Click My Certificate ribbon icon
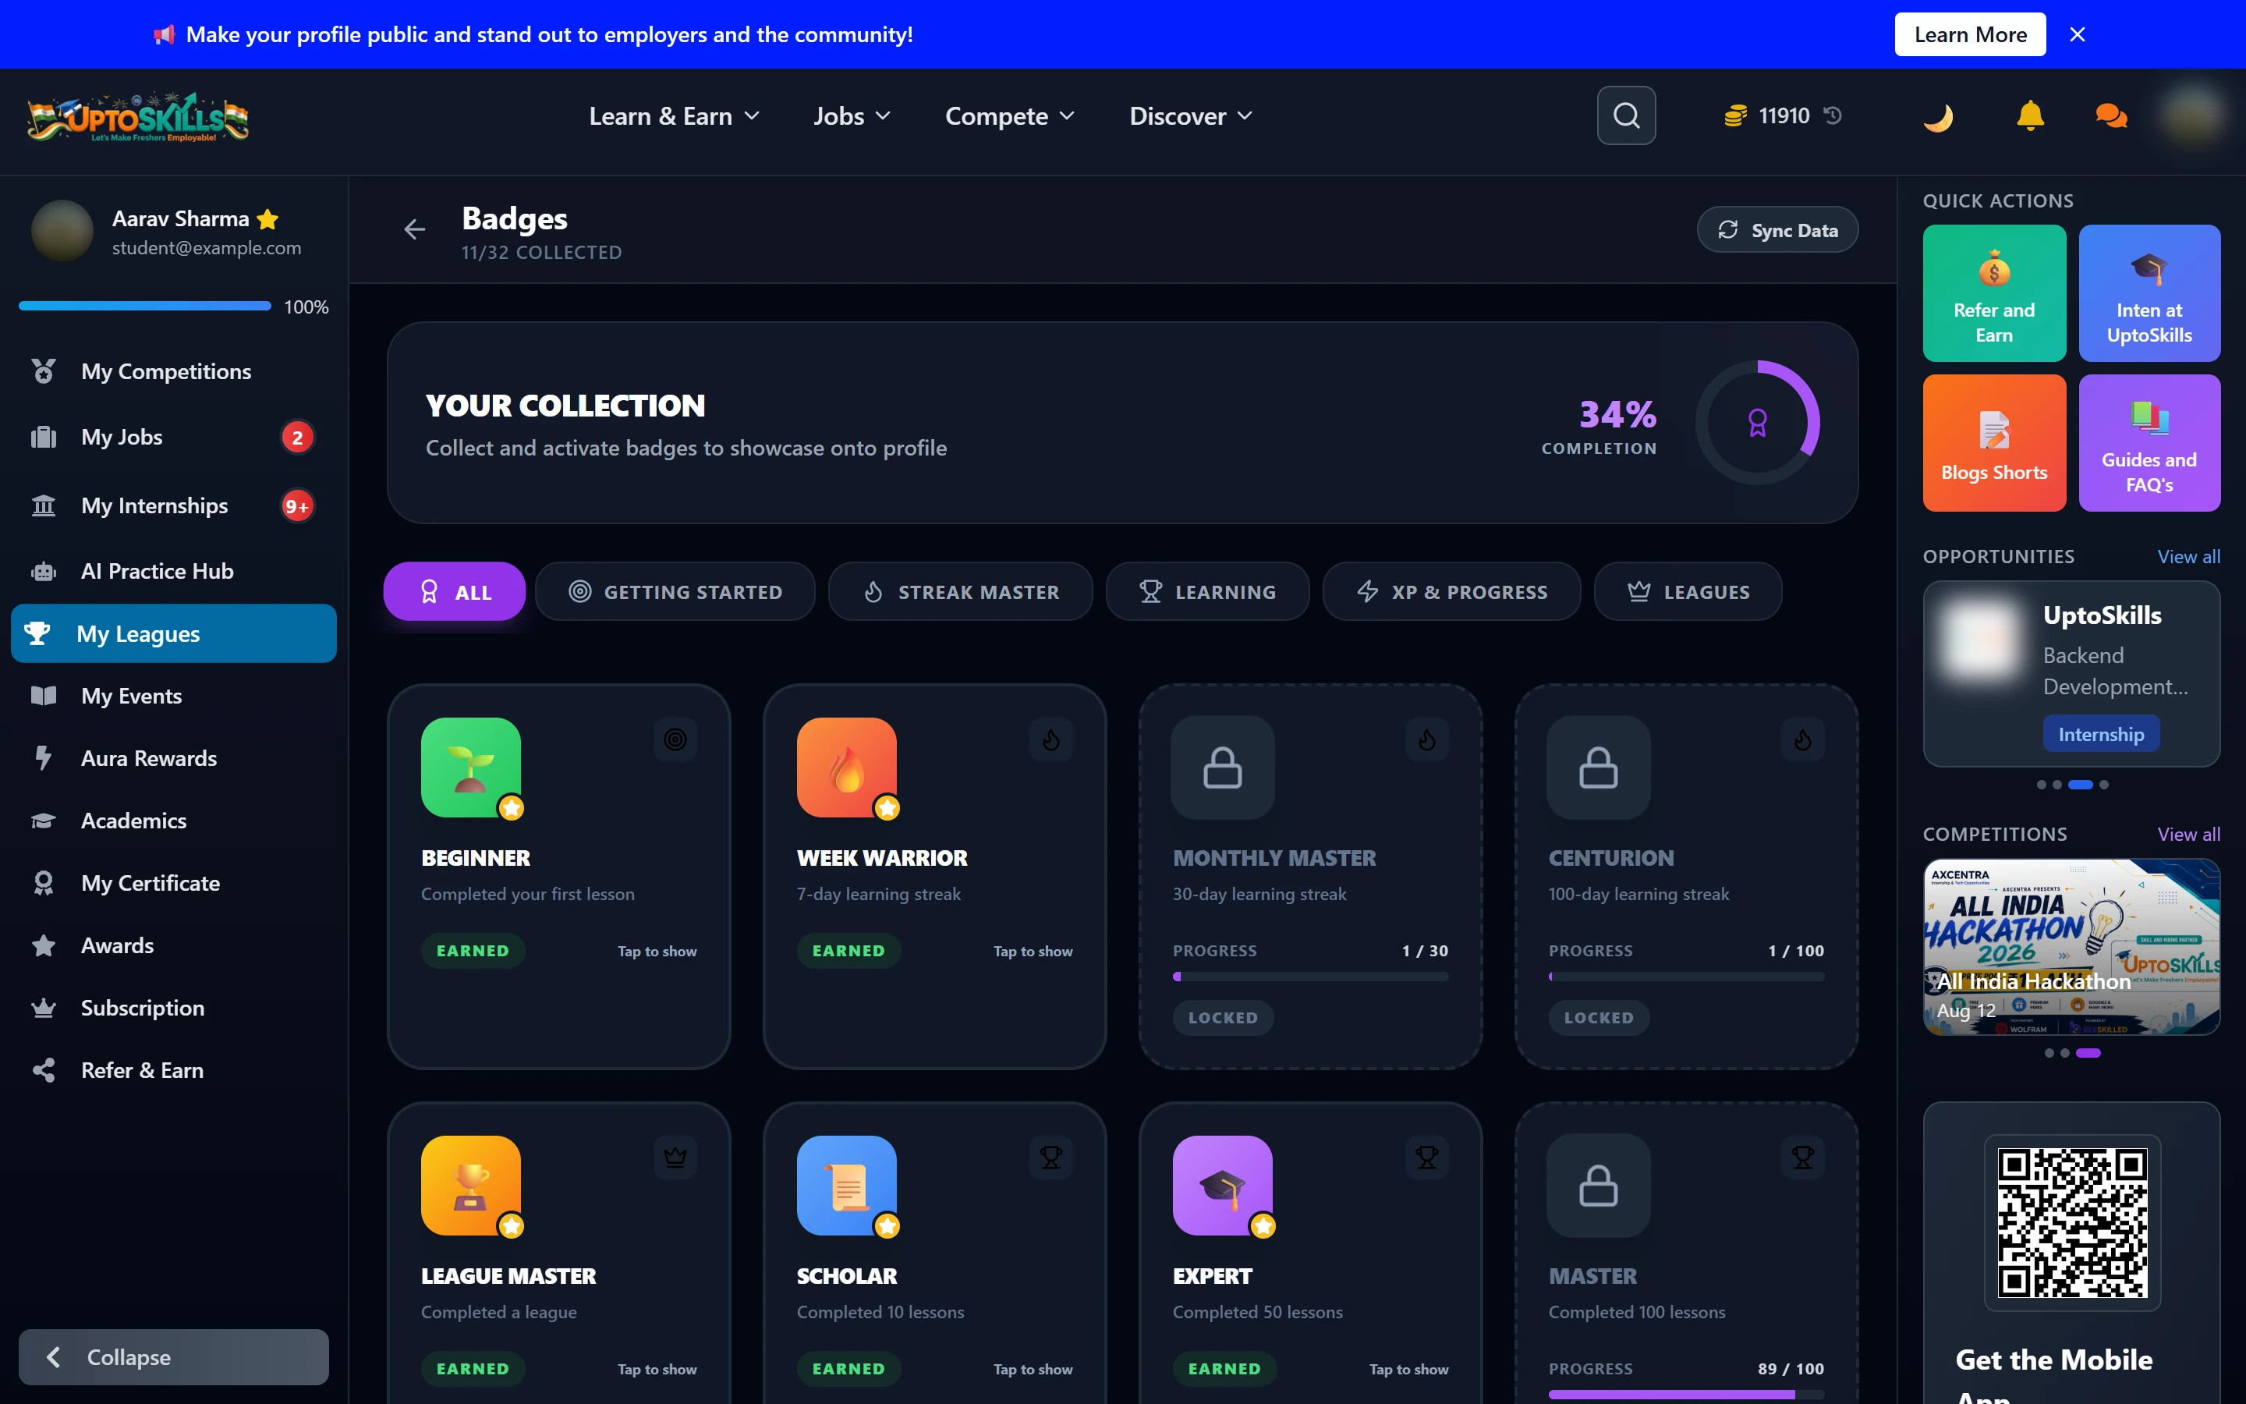2246x1404 pixels. click(x=43, y=883)
